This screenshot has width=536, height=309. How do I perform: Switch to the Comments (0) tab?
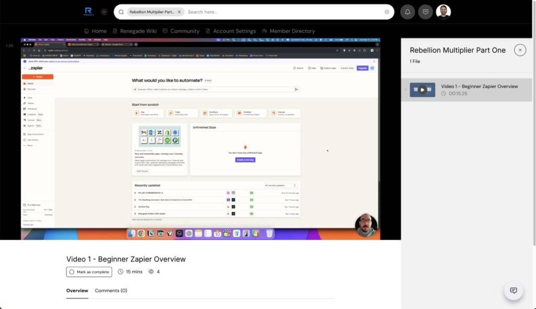111,291
